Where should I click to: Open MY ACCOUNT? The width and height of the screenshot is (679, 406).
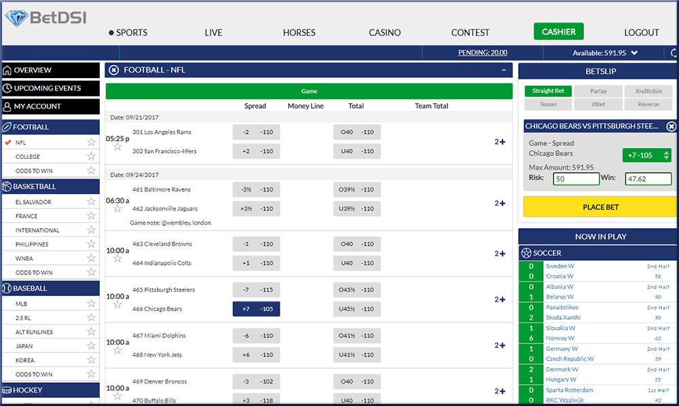coord(51,107)
